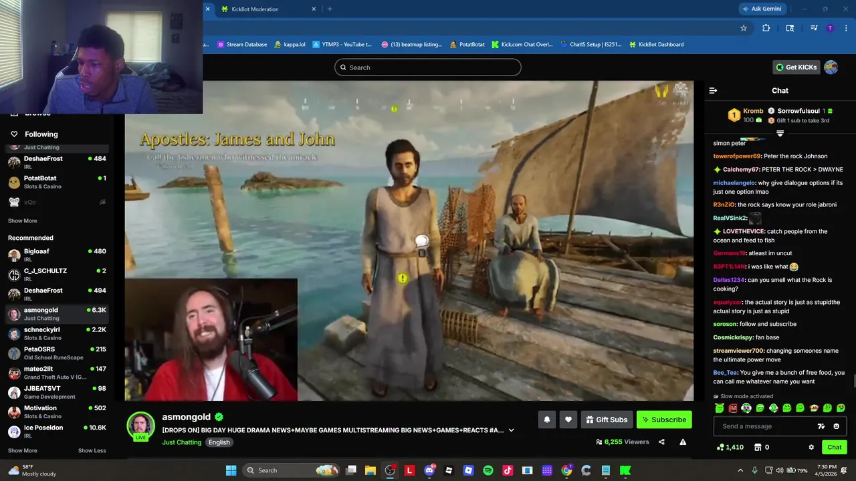Click the Ask Gemini button

pos(762,9)
